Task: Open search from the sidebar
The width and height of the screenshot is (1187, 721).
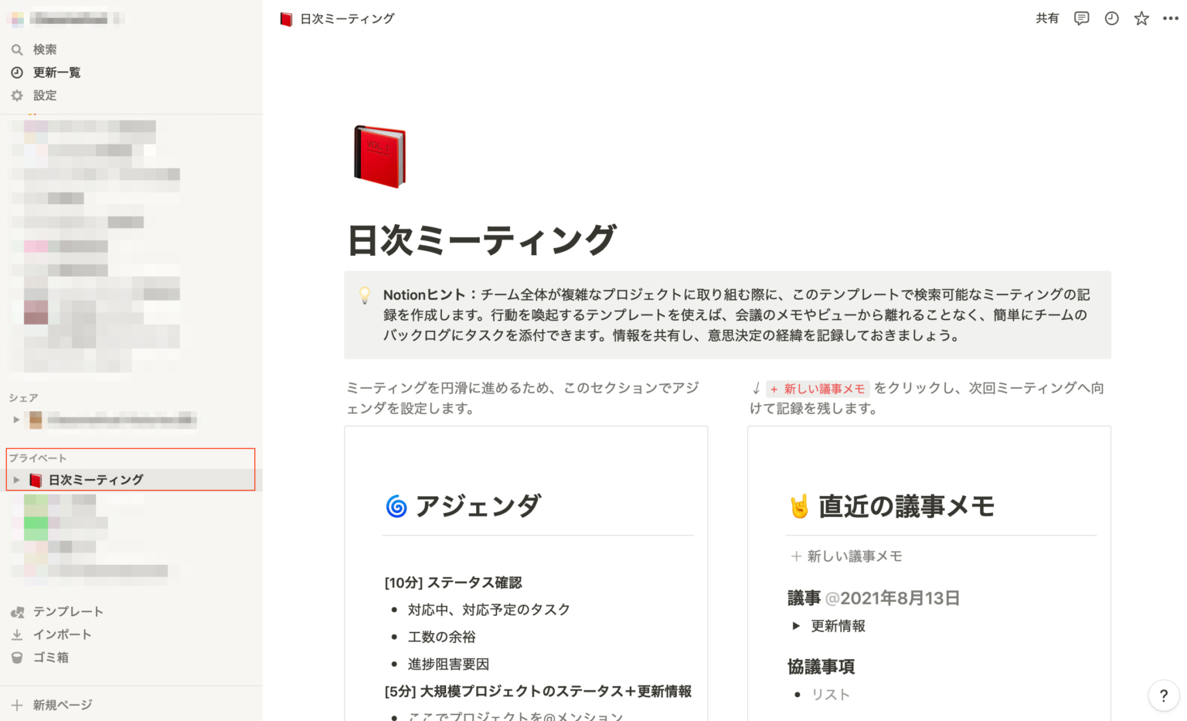Action: (44, 49)
